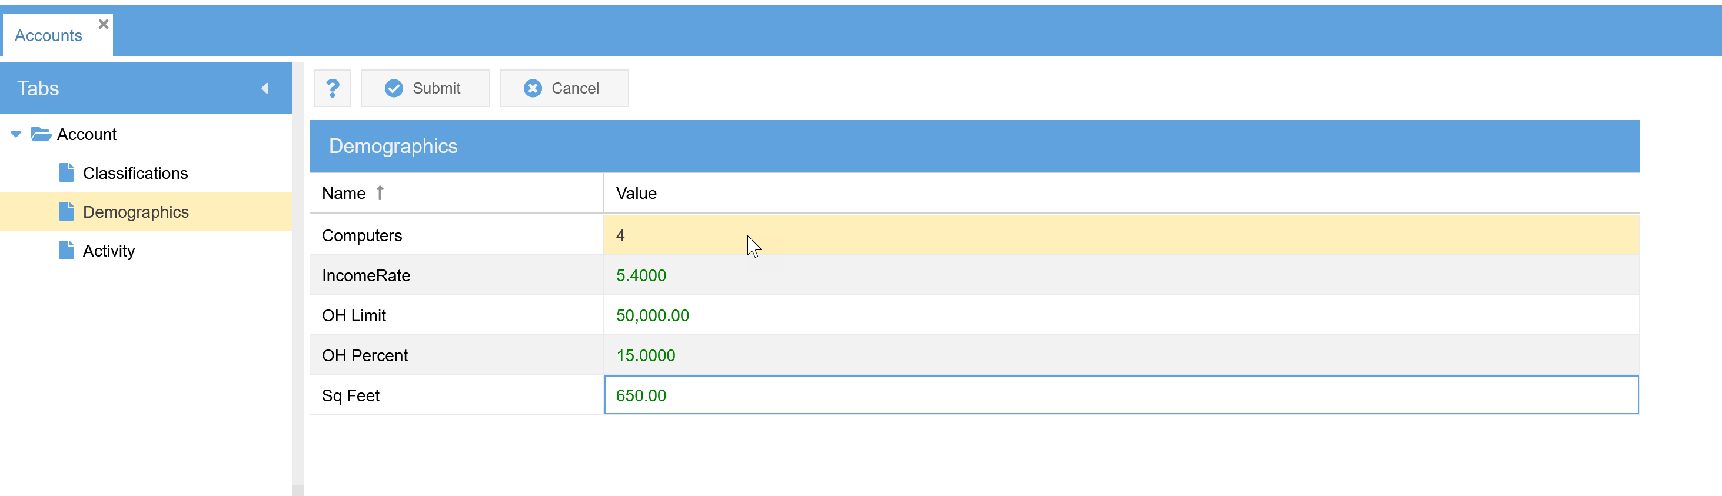The height and width of the screenshot is (496, 1722).
Task: Select the Computers value cell
Action: (x=1121, y=235)
